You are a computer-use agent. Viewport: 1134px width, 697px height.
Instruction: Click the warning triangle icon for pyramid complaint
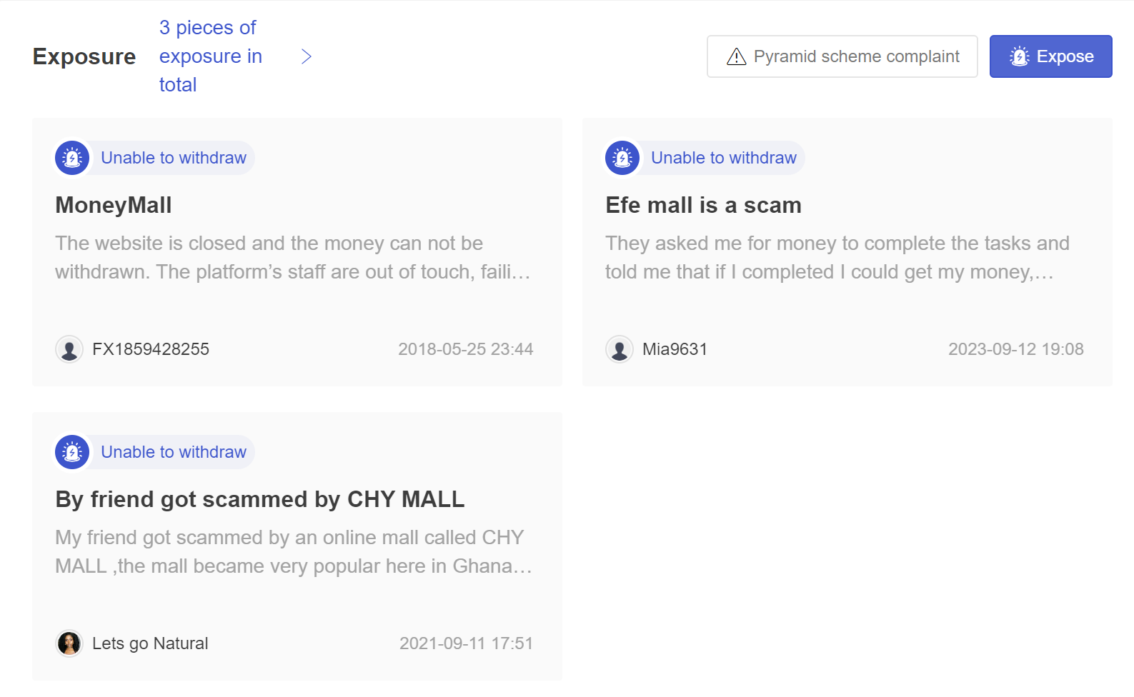(x=736, y=56)
